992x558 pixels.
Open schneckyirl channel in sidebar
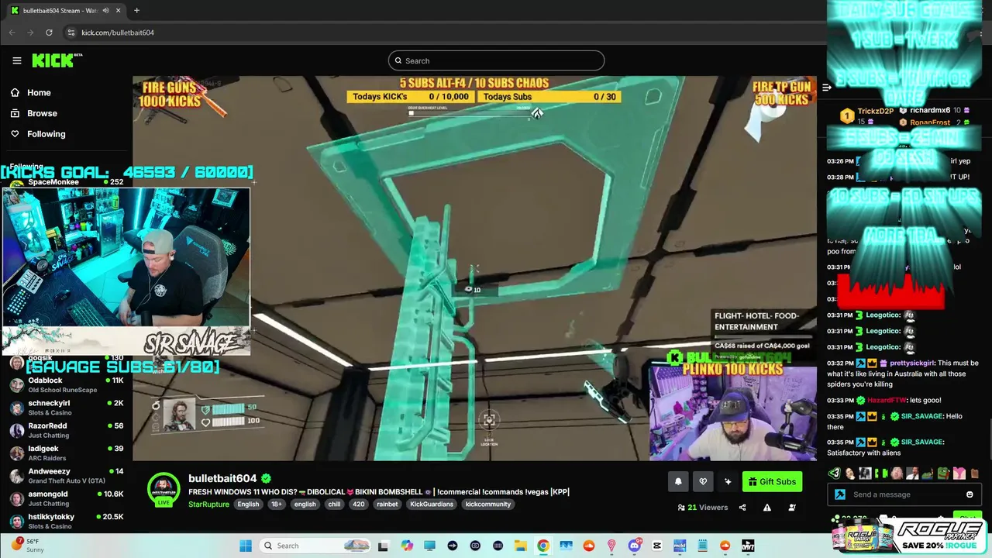click(x=66, y=408)
